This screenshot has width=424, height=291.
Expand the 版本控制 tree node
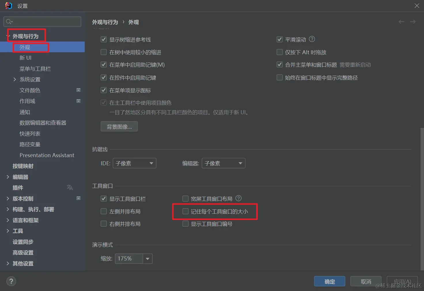[x=8, y=198]
